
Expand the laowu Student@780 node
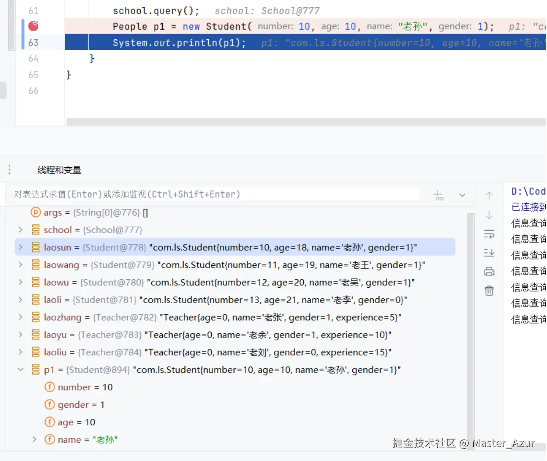tap(20, 282)
